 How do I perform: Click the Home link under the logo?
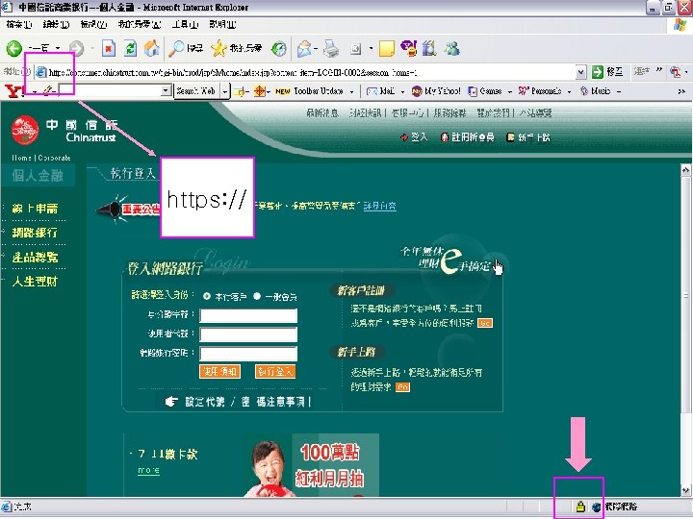tap(21, 158)
